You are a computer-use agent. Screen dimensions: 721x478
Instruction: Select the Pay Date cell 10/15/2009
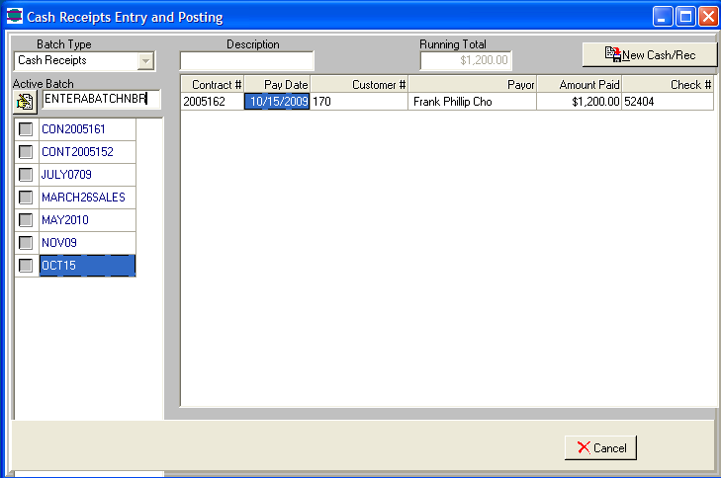pyautogui.click(x=277, y=102)
